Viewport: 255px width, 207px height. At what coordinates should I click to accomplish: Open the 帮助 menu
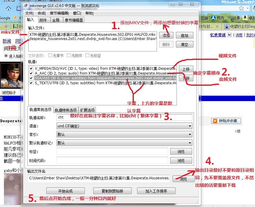[89, 13]
